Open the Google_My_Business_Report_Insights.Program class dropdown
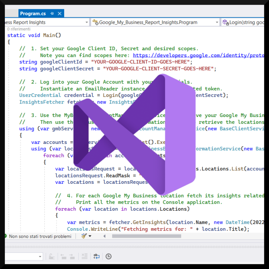This screenshot has height=269, width=269. click(x=217, y=22)
